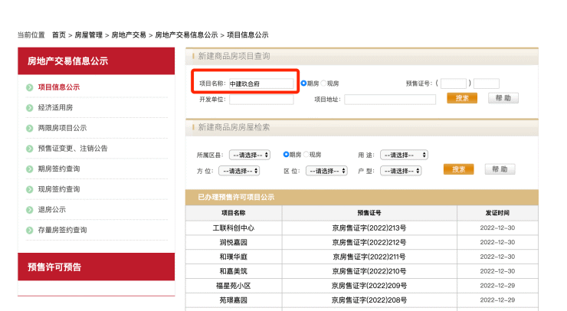Click the green arrow icon beside 存量房签约查询
Image resolution: width=567 pixels, height=311 pixels.
(x=30, y=231)
